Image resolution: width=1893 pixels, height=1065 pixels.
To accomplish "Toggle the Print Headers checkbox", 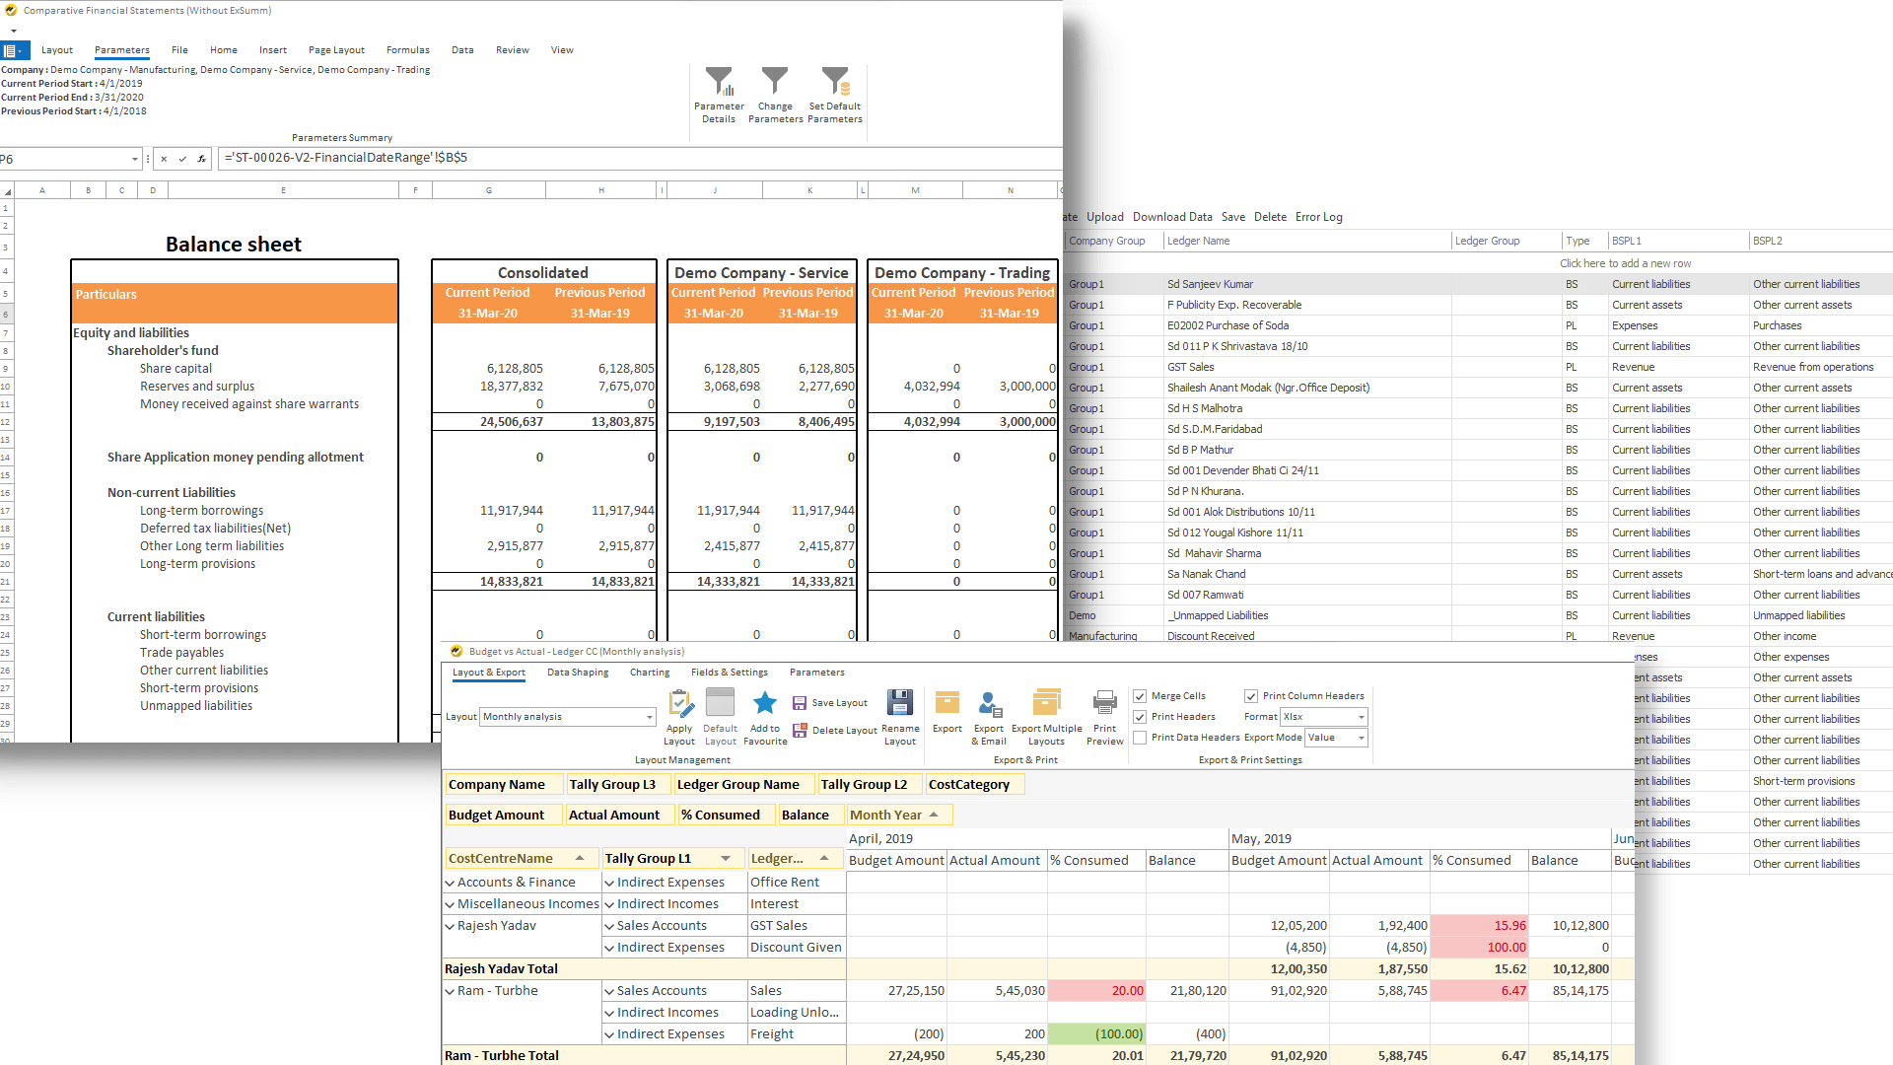I will (x=1139, y=716).
